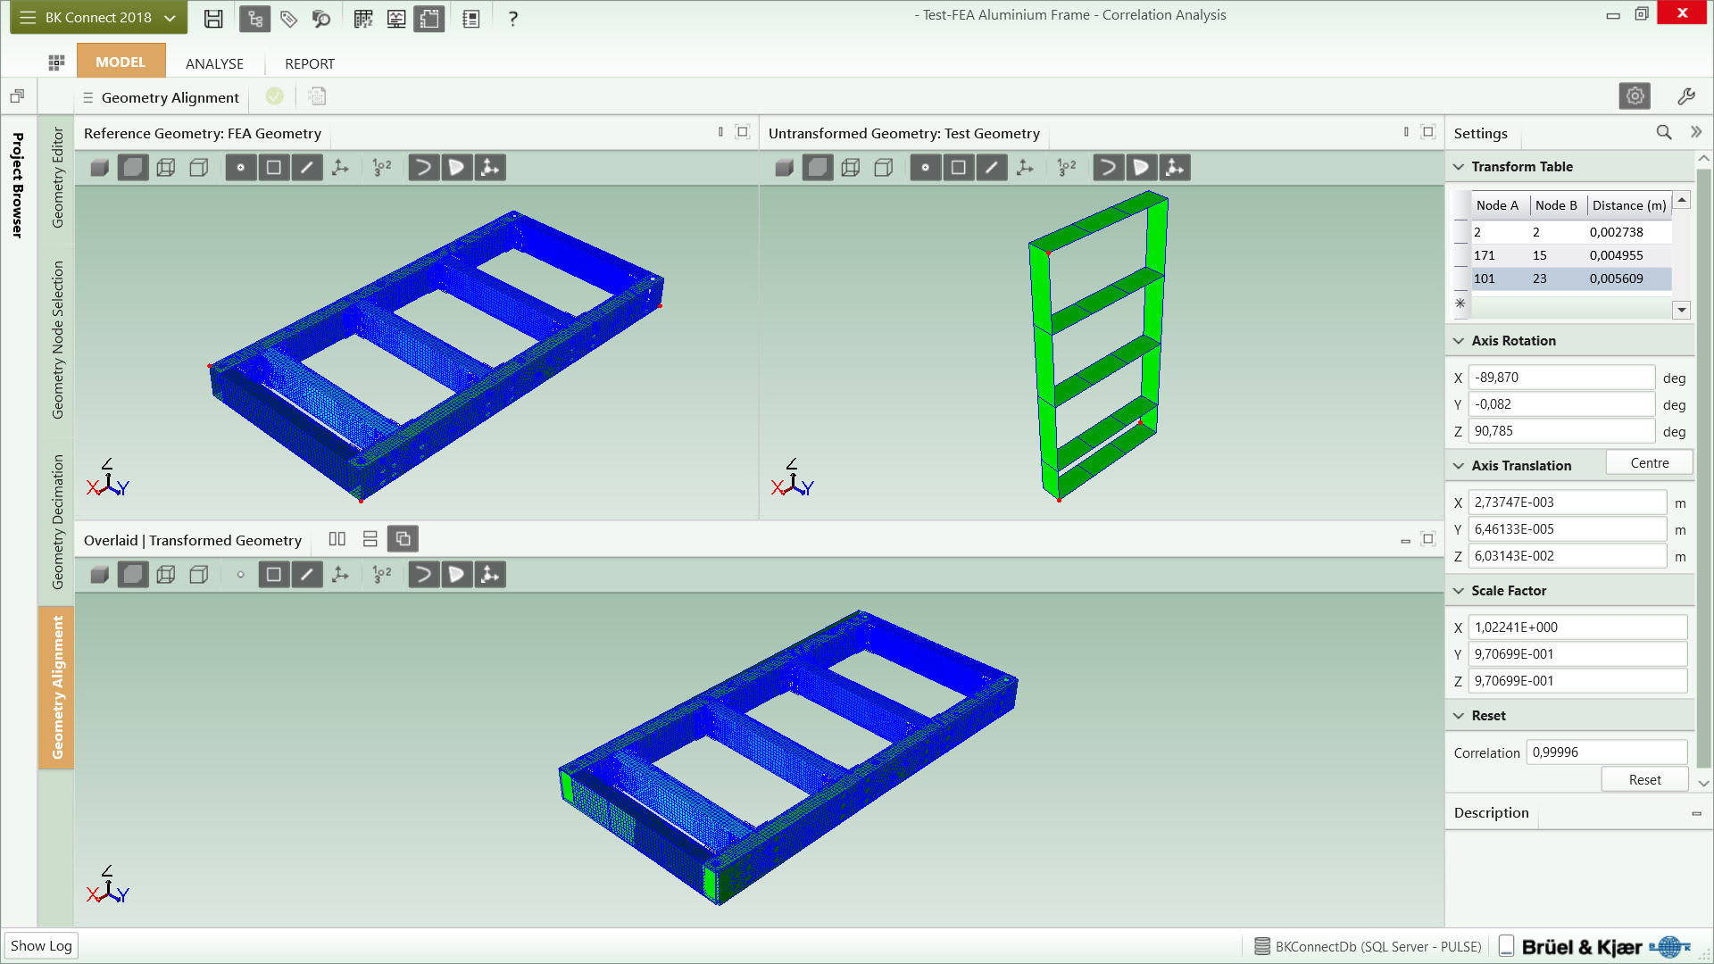Image resolution: width=1714 pixels, height=964 pixels.
Task: Open the tag icon in the top toolbar
Action: tap(288, 18)
